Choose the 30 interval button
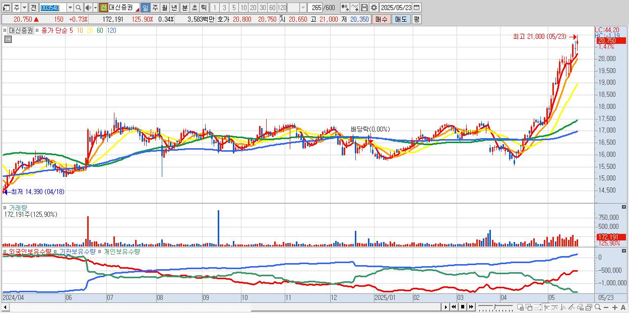The height and width of the screenshot is (313, 629). pos(263,8)
